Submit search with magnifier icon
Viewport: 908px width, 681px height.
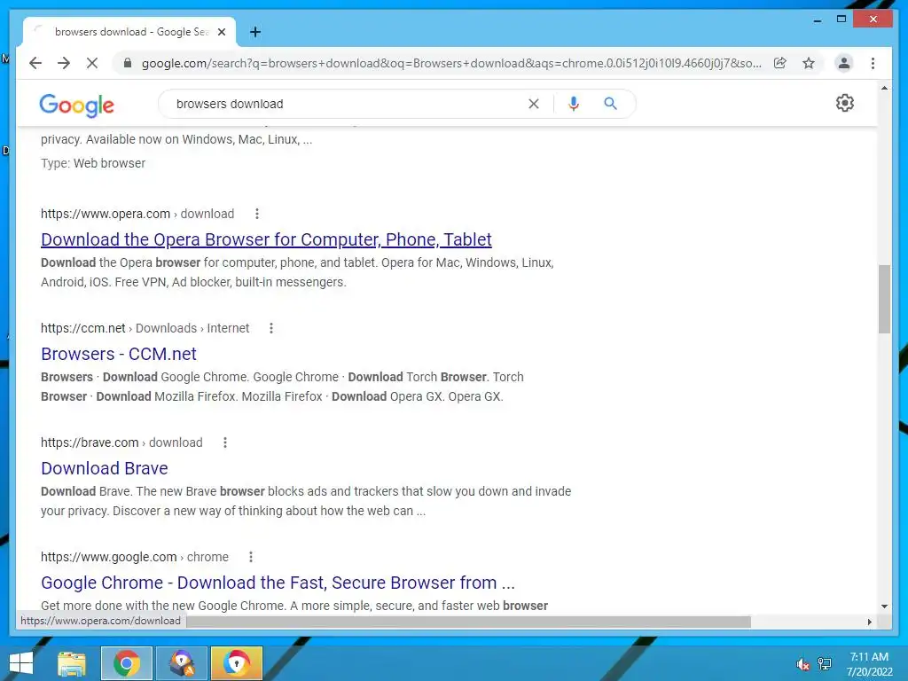pyautogui.click(x=610, y=104)
